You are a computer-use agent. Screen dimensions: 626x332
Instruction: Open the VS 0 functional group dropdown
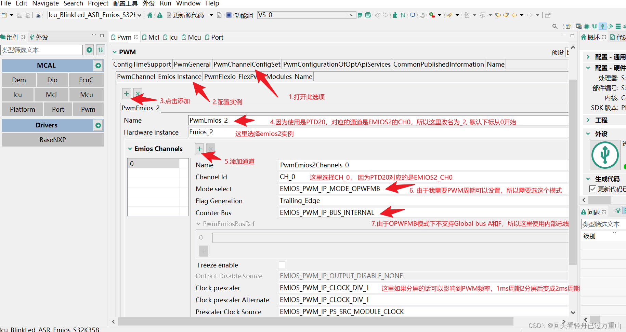coord(351,15)
